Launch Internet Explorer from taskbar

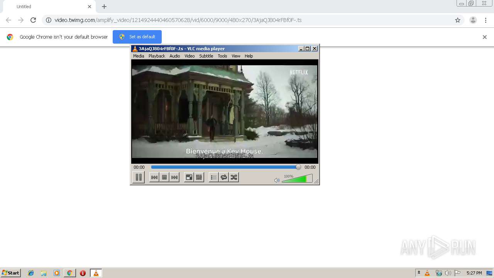coord(31,273)
